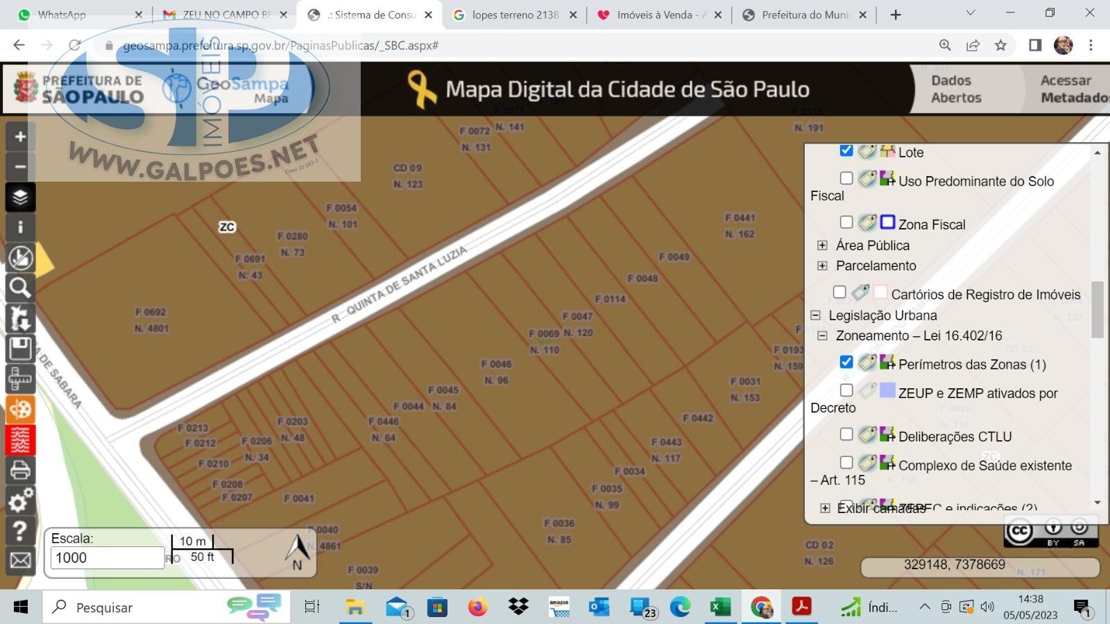Image resolution: width=1110 pixels, height=624 pixels.
Task: Open the envelope contact icon
Action: click(20, 560)
